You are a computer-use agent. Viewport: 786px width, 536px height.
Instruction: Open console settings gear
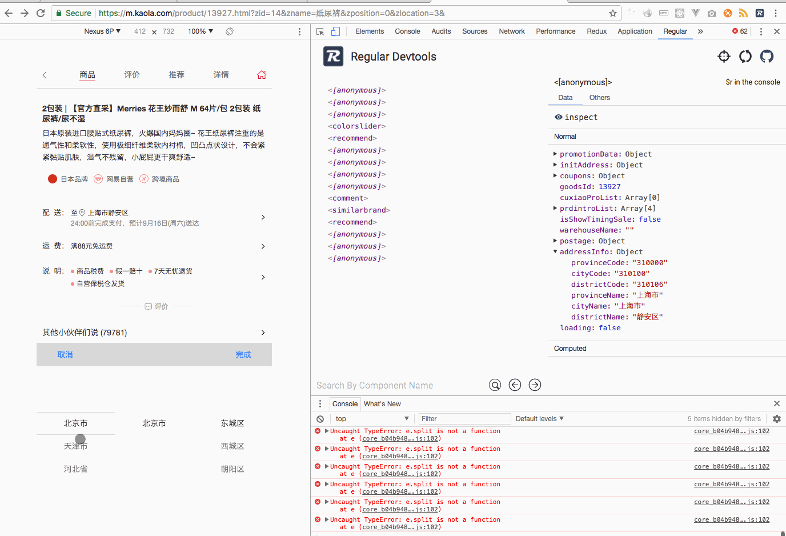(x=777, y=419)
